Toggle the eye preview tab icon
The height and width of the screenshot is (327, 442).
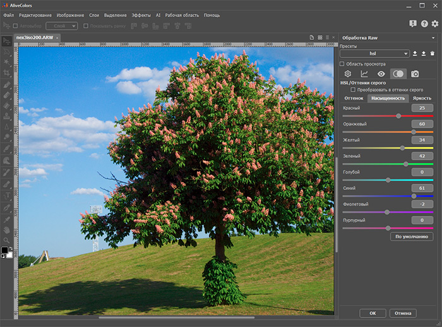pyautogui.click(x=381, y=74)
